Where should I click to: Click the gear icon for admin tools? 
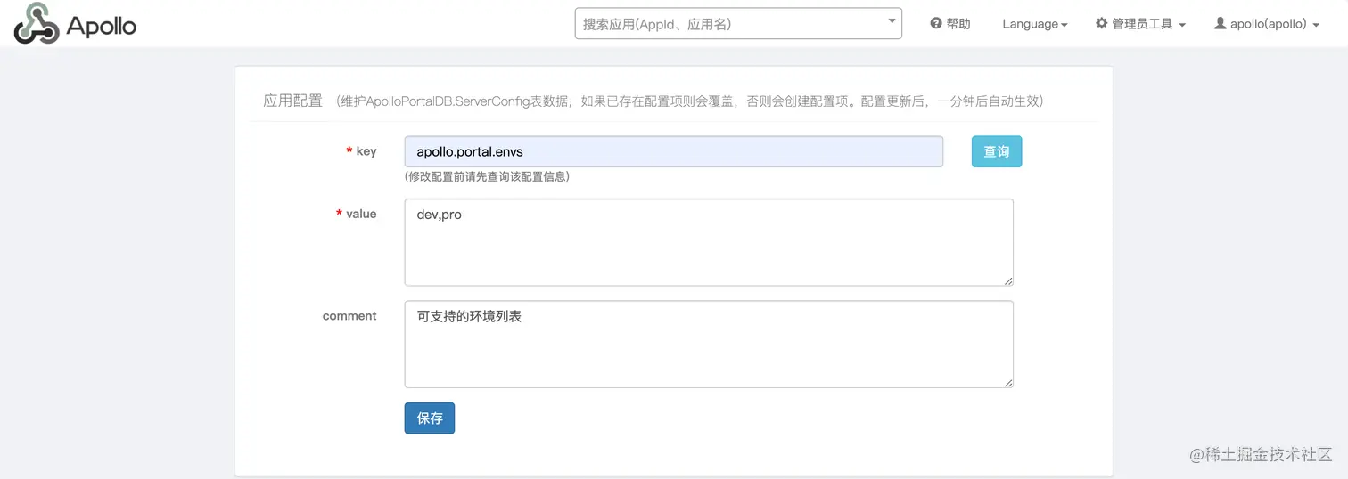(1102, 24)
